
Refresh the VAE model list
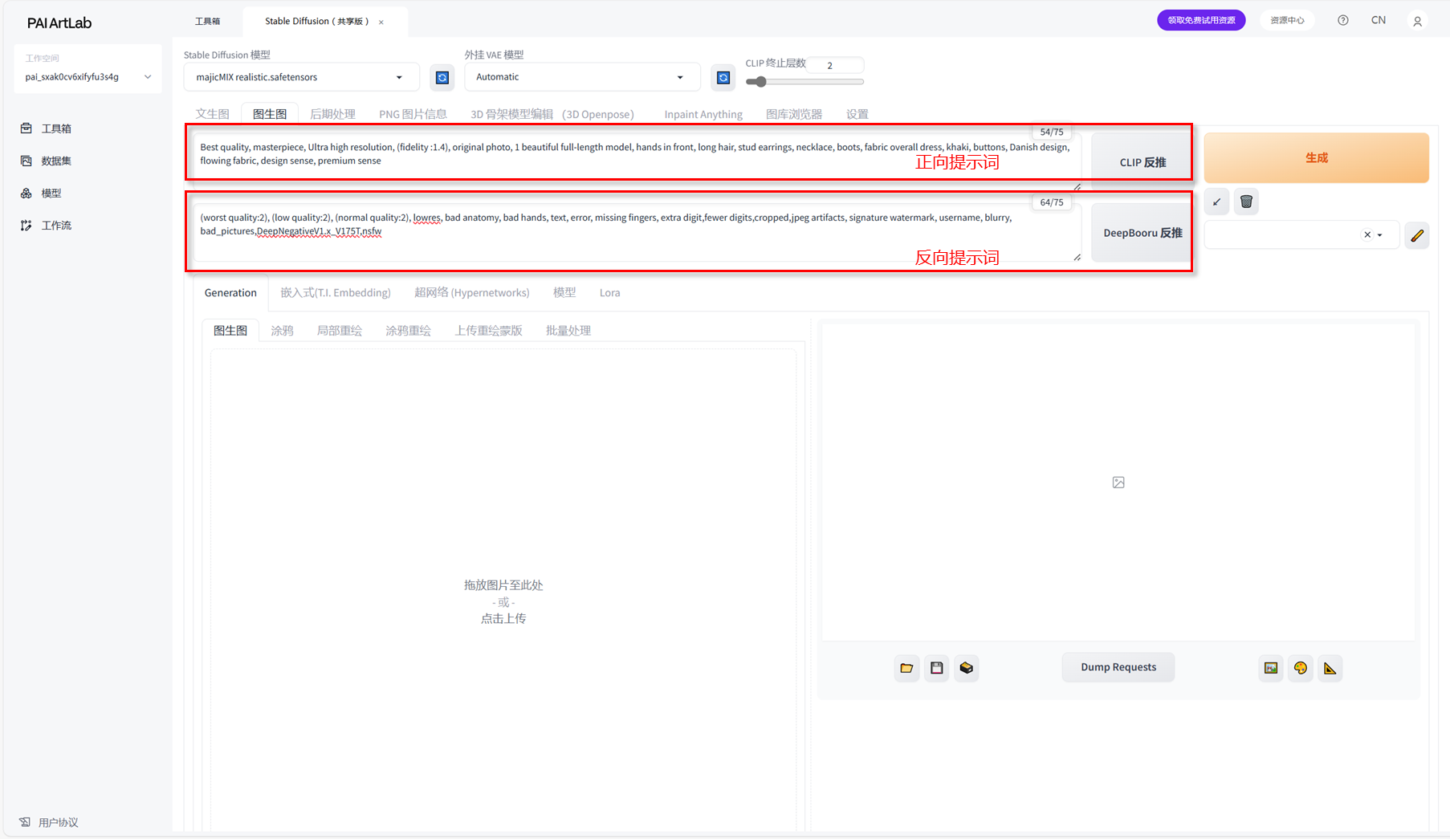(723, 77)
